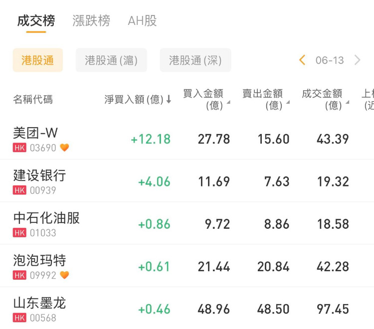Click the favorite heart beside 09992
374x329 pixels.
(64, 275)
